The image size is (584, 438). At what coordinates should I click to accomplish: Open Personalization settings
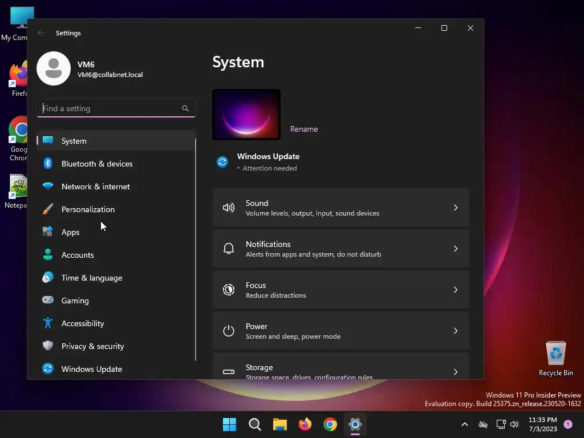[x=116, y=209]
